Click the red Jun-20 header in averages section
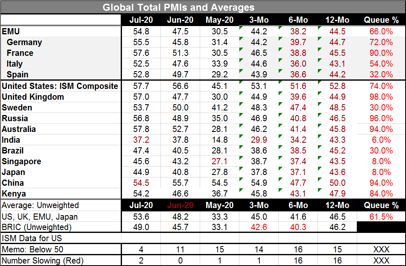The height and width of the screenshot is (266, 406). [x=180, y=205]
